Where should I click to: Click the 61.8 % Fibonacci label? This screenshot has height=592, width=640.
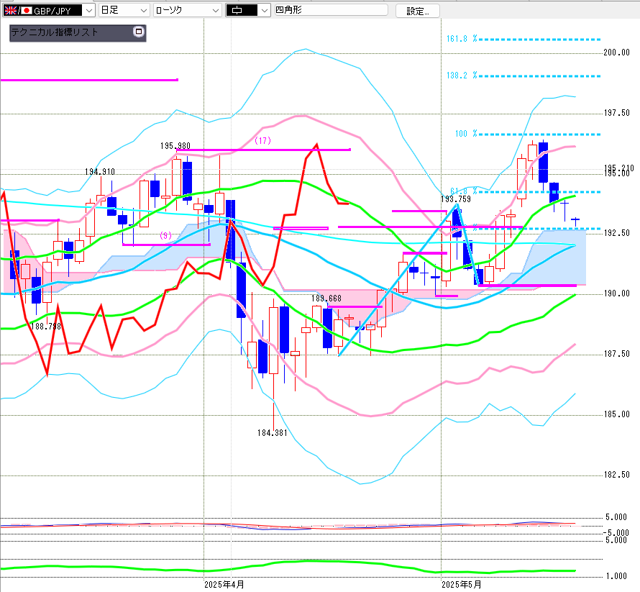coord(463,191)
